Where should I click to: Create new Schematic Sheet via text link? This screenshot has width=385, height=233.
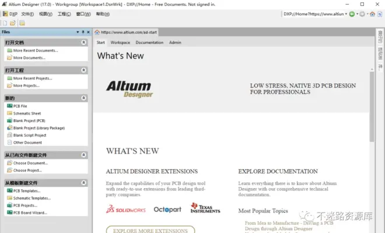click(x=27, y=113)
